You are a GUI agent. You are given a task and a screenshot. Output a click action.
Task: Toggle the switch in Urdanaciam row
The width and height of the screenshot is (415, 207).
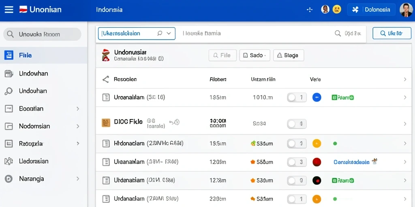297,199
